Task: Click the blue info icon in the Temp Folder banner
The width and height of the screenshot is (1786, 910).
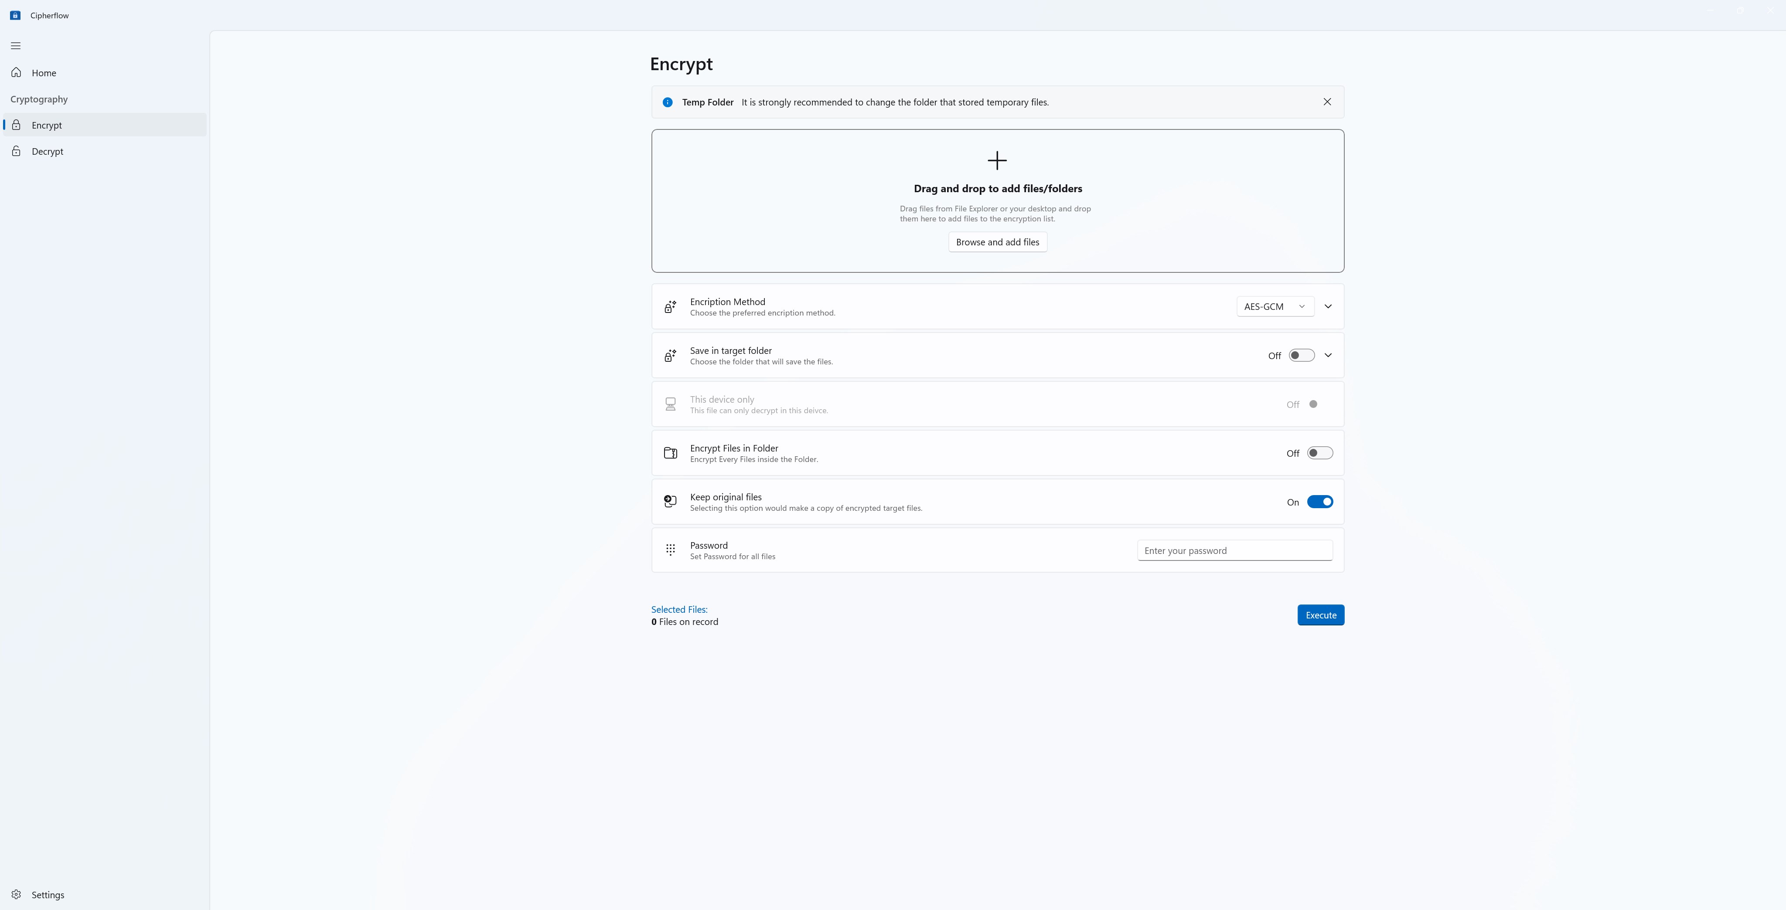Action: [668, 102]
